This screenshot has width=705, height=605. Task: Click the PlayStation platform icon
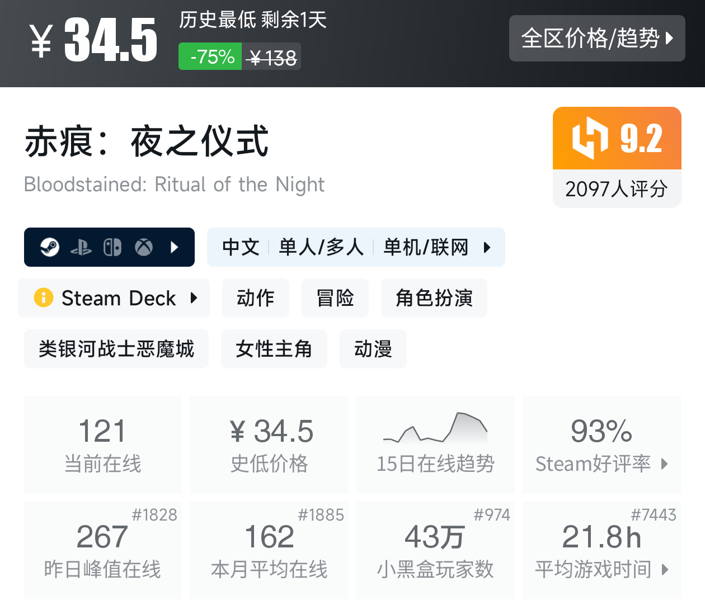click(x=81, y=247)
